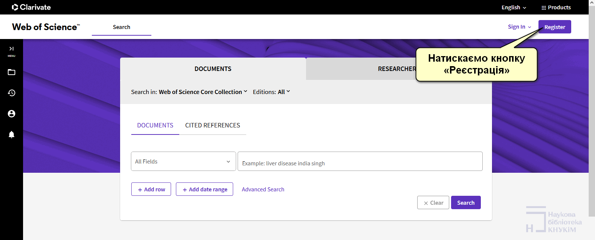Click the Register button
The height and width of the screenshot is (240, 595).
click(555, 27)
